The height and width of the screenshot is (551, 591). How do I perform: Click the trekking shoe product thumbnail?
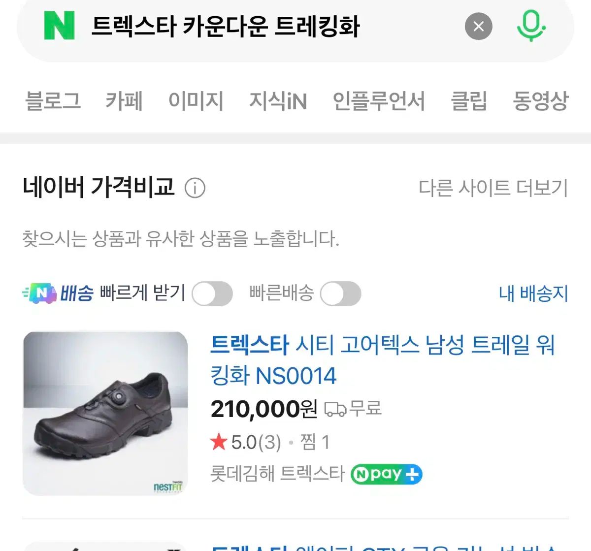[105, 414]
